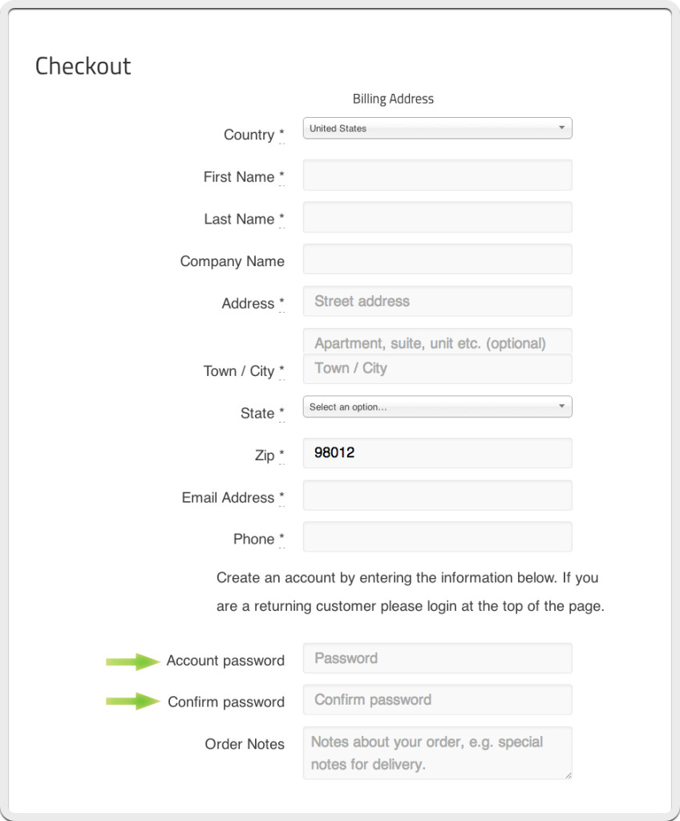Click the Country dropdown's arrow indicator

point(561,127)
